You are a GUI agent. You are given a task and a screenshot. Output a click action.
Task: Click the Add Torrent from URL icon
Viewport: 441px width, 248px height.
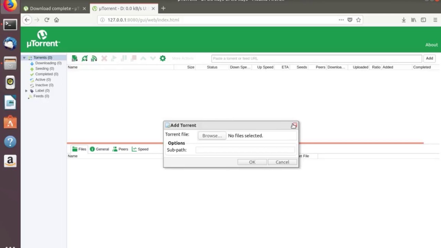(84, 59)
